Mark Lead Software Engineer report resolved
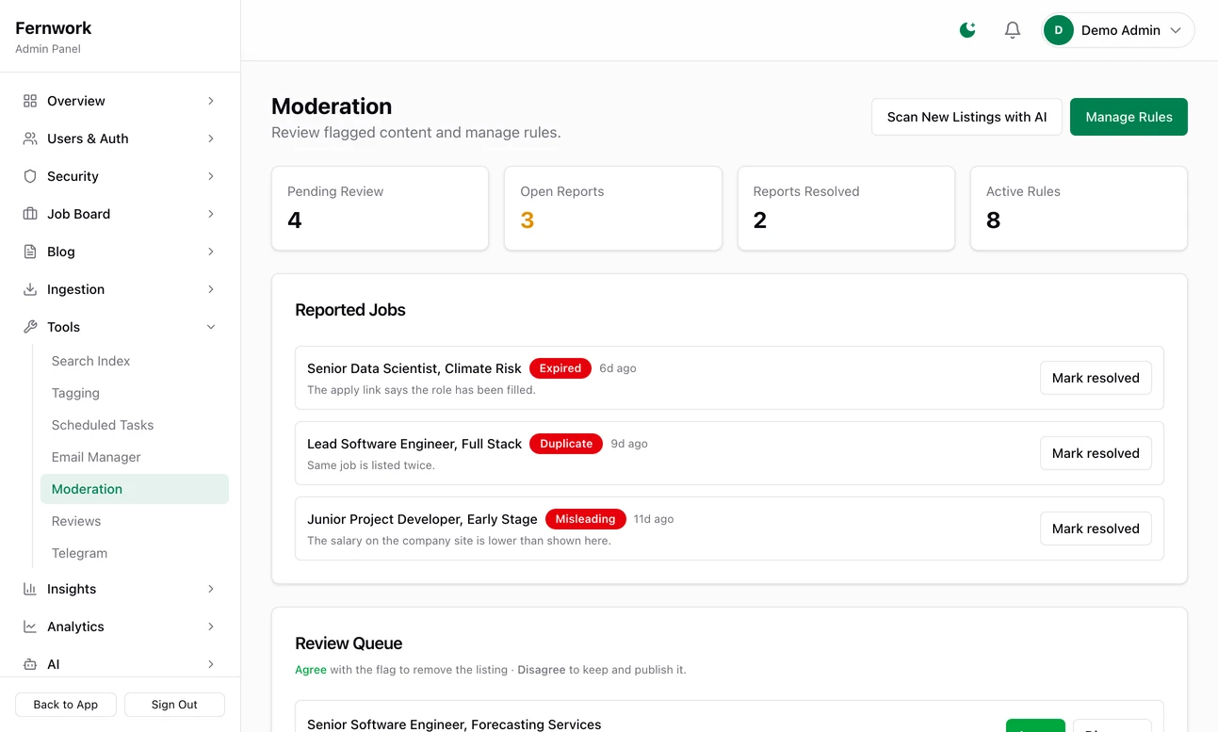 click(x=1096, y=453)
